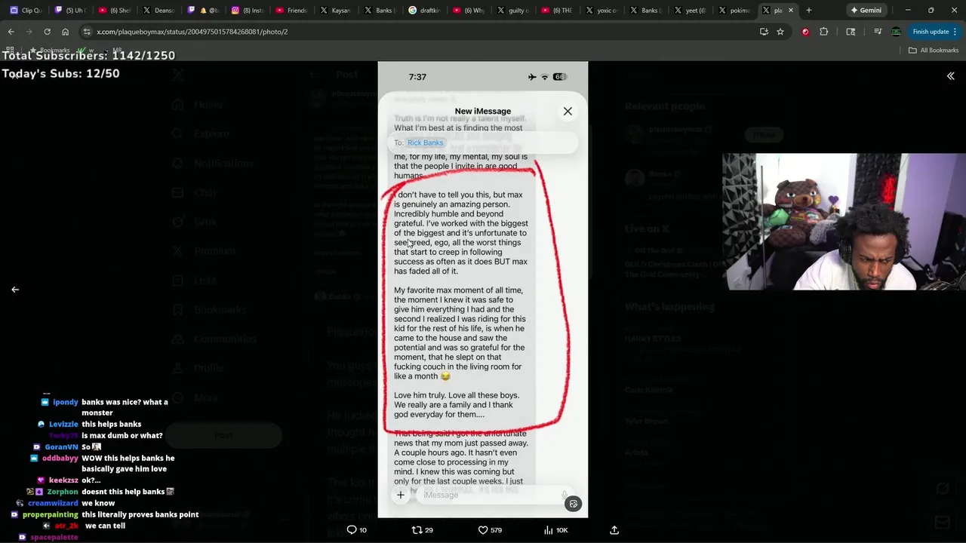Screen dimensions: 966x543
Task: Reload the current page
Action: coord(47,32)
